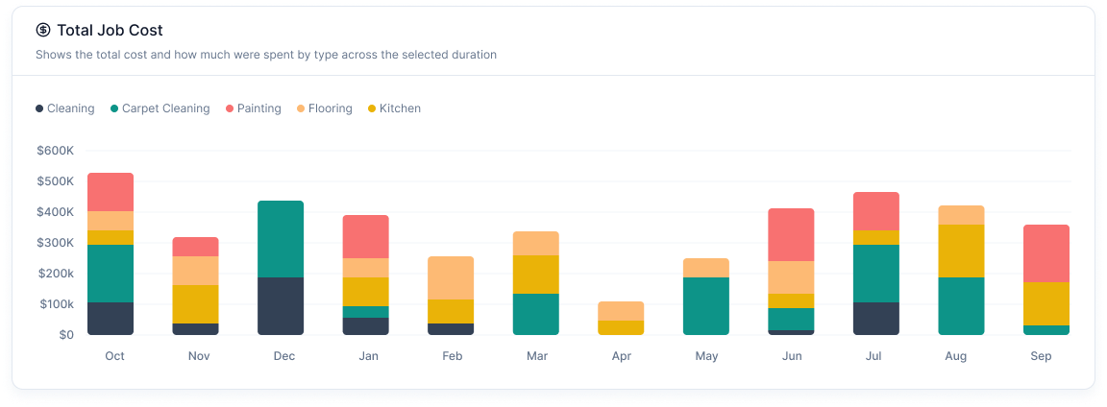Screen dimensions: 1107x407
Task: Select the Kitchen segment in Apr bar
Action: pyautogui.click(x=621, y=327)
